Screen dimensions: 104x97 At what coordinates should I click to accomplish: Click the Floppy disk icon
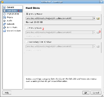click(4, 17)
